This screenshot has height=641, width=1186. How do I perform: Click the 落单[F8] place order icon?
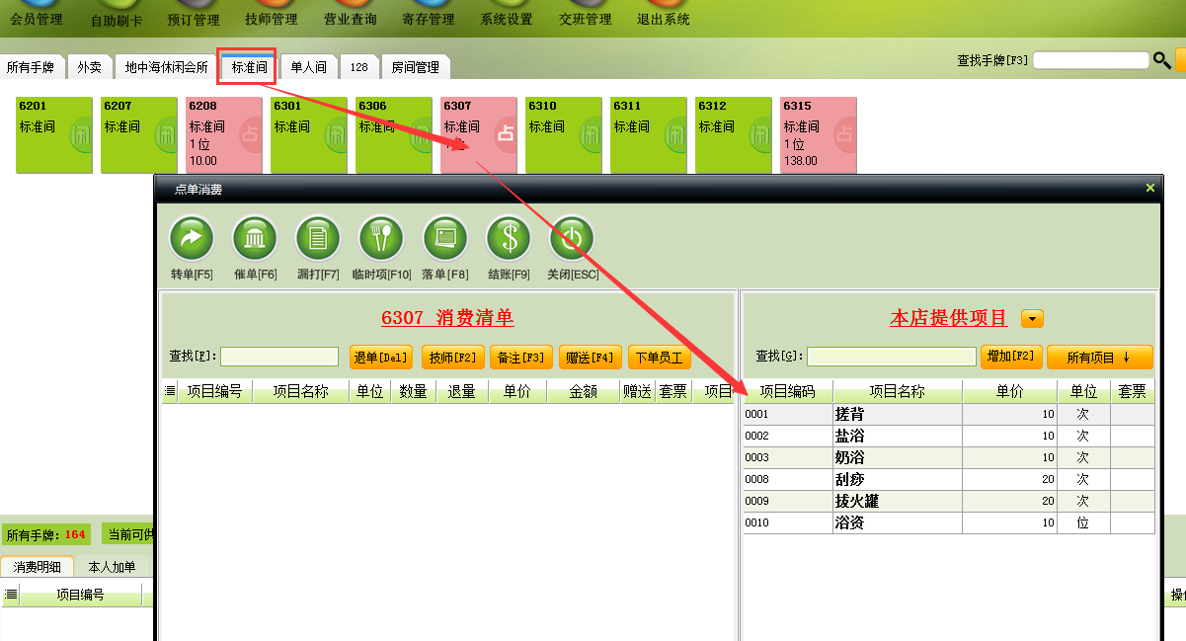tap(444, 239)
